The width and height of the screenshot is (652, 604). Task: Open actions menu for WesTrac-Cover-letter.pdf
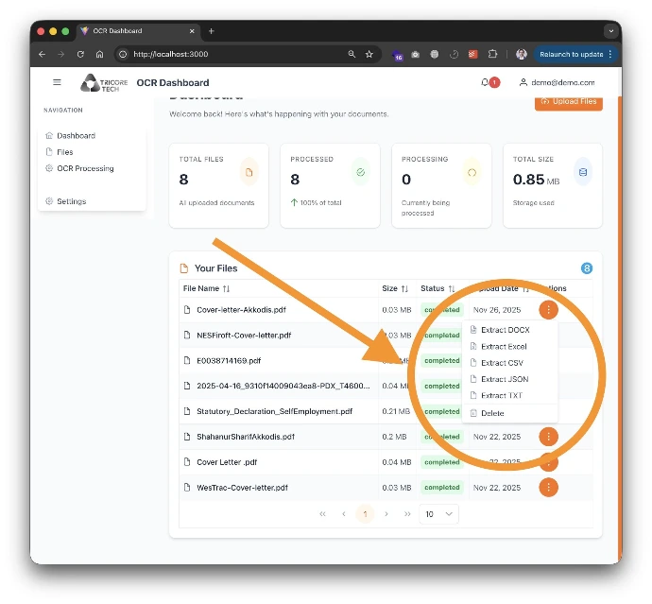(x=548, y=487)
